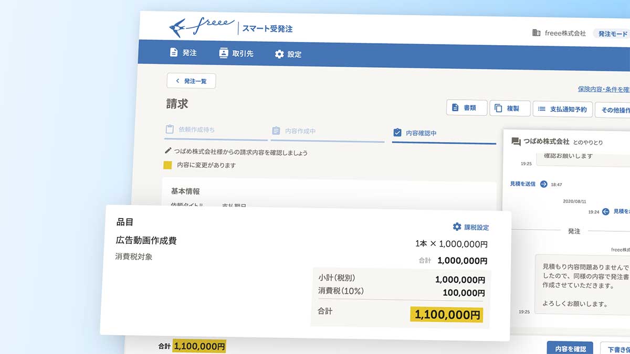The height and width of the screenshot is (354, 630).
Task: Click the yellow change indicator swatch
Action: tap(167, 165)
